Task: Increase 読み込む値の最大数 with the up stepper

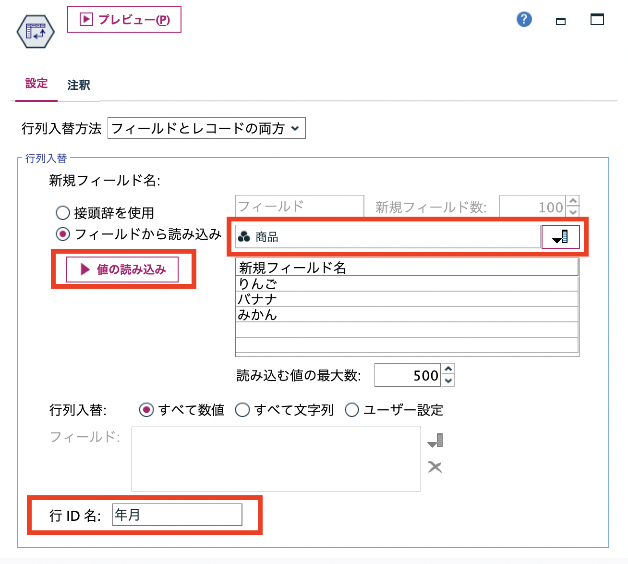Action: click(447, 369)
